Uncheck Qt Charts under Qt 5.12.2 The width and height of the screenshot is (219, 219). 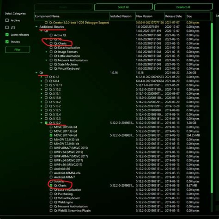[51, 186]
